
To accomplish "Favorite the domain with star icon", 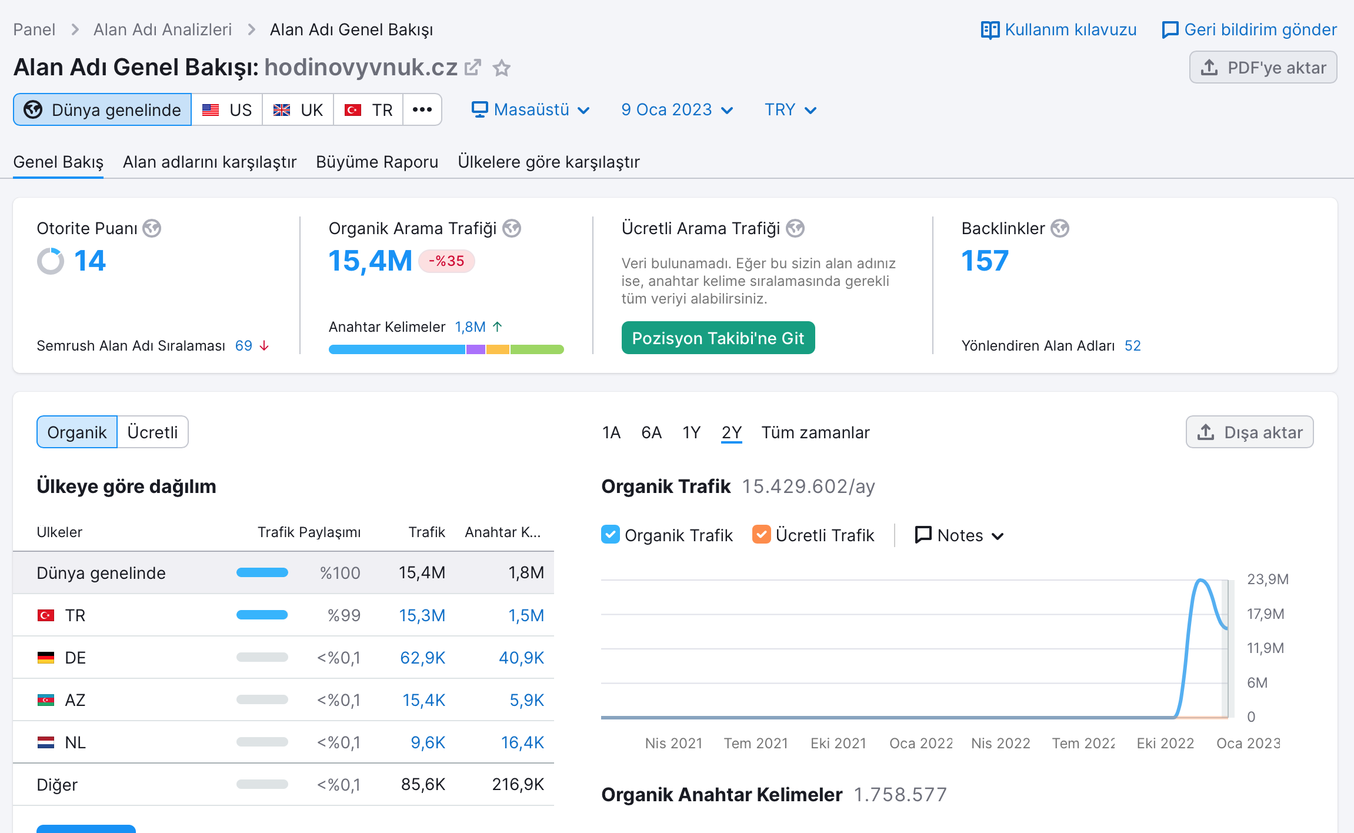I will [502, 68].
